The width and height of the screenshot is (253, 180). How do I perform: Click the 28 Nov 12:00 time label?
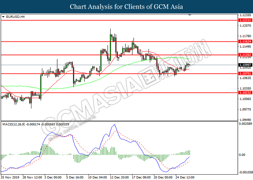point(32,177)
